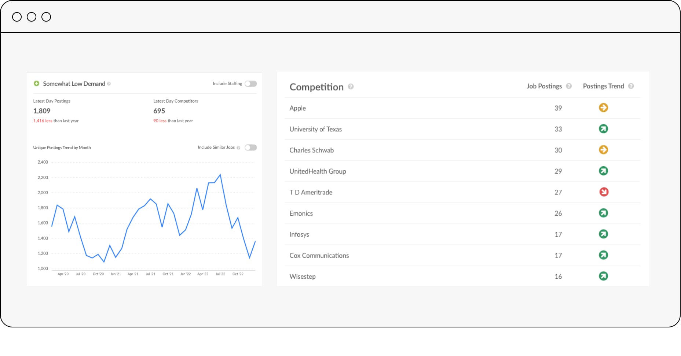Click Cox Communications upward trend icon
The height and width of the screenshot is (356, 681).
pos(604,255)
